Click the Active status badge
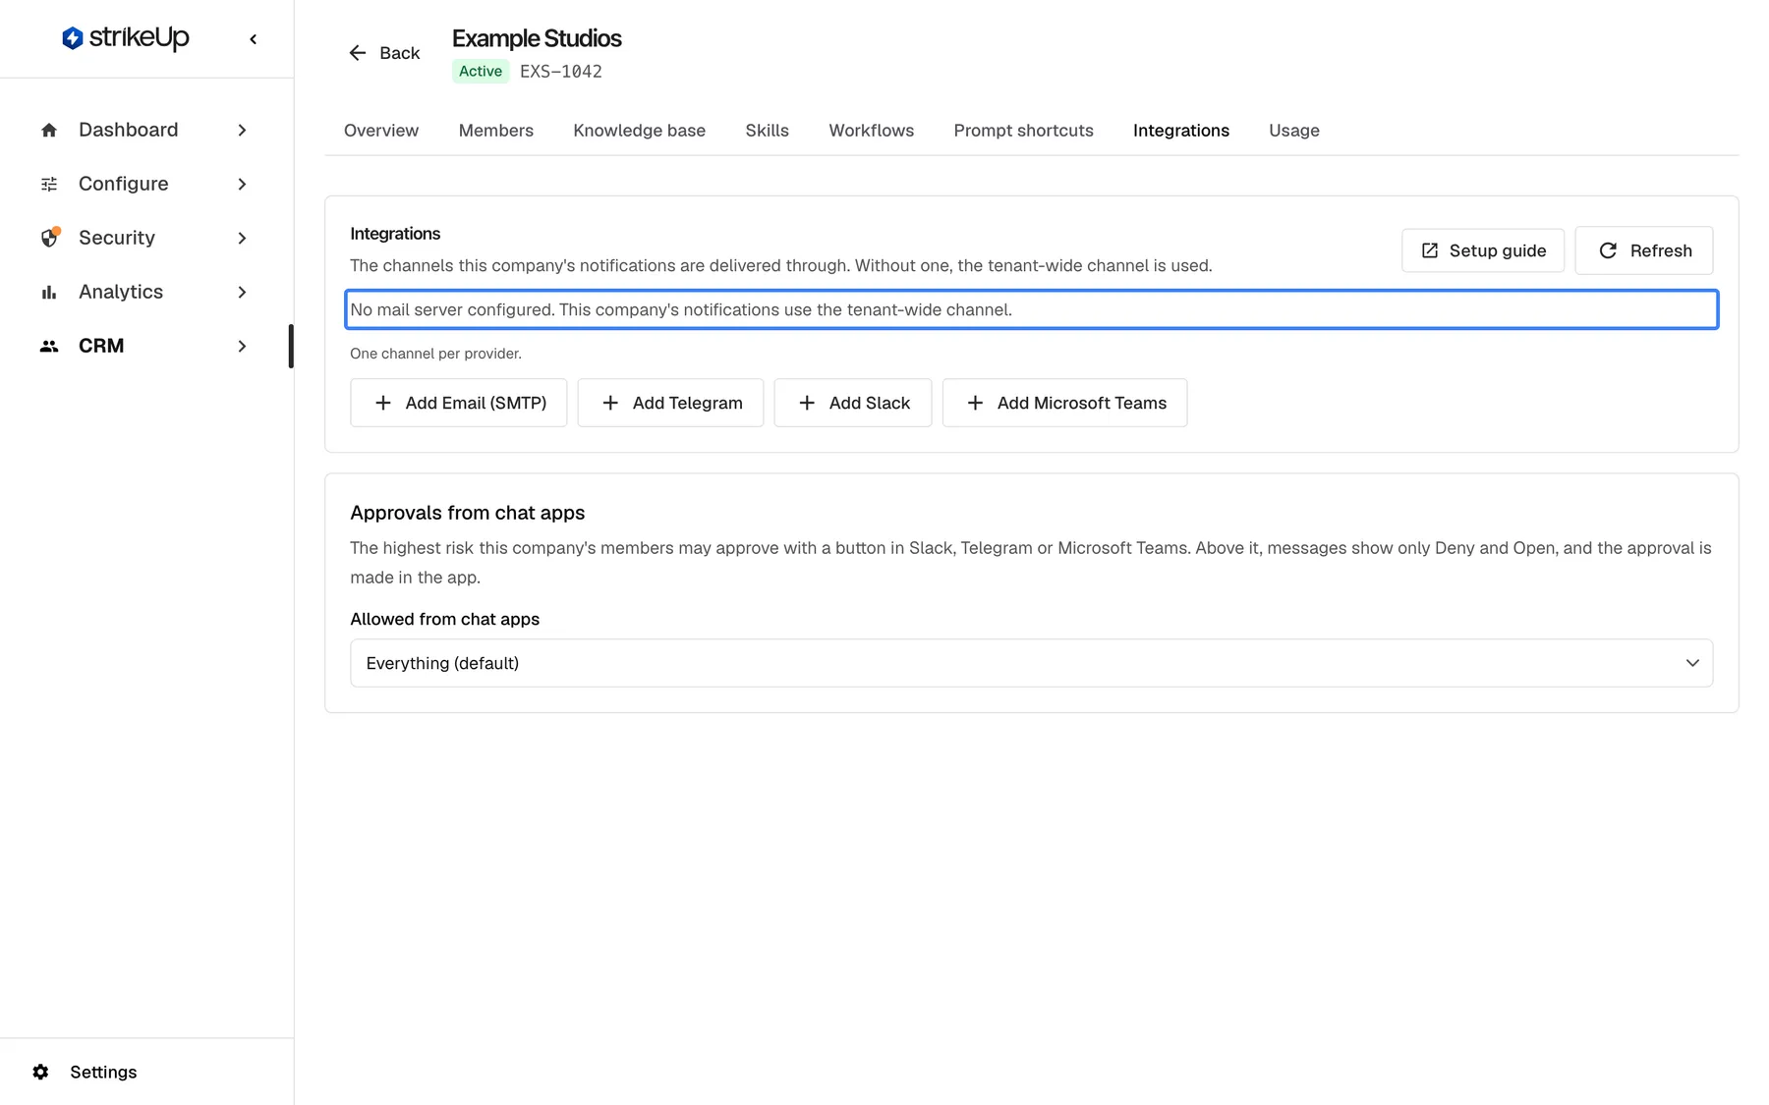Viewport: 1769px width, 1105px height. tap(481, 72)
